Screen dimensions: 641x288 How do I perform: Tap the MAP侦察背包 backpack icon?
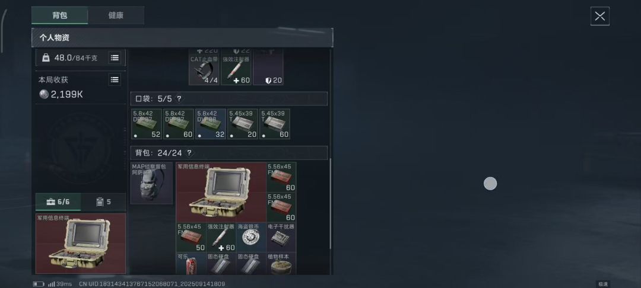pos(151,183)
